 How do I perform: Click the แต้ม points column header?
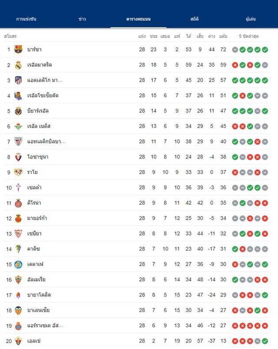pos(223,36)
